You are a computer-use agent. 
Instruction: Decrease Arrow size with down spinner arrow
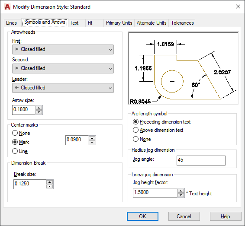click(39, 112)
